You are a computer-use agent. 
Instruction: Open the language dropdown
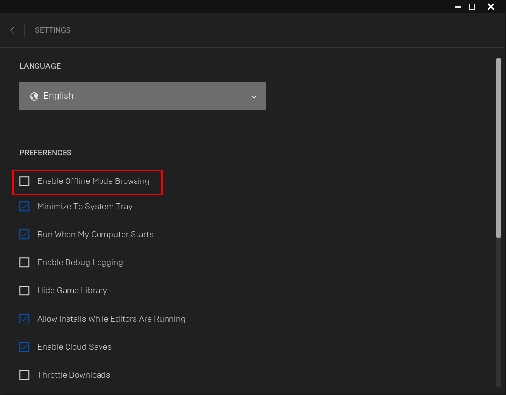[142, 96]
